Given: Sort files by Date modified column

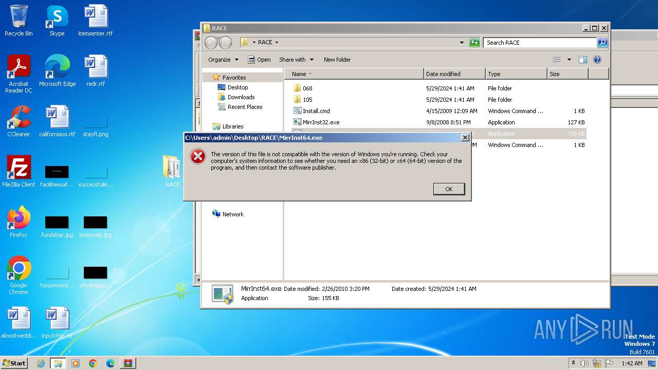Looking at the screenshot, I should pyautogui.click(x=454, y=74).
